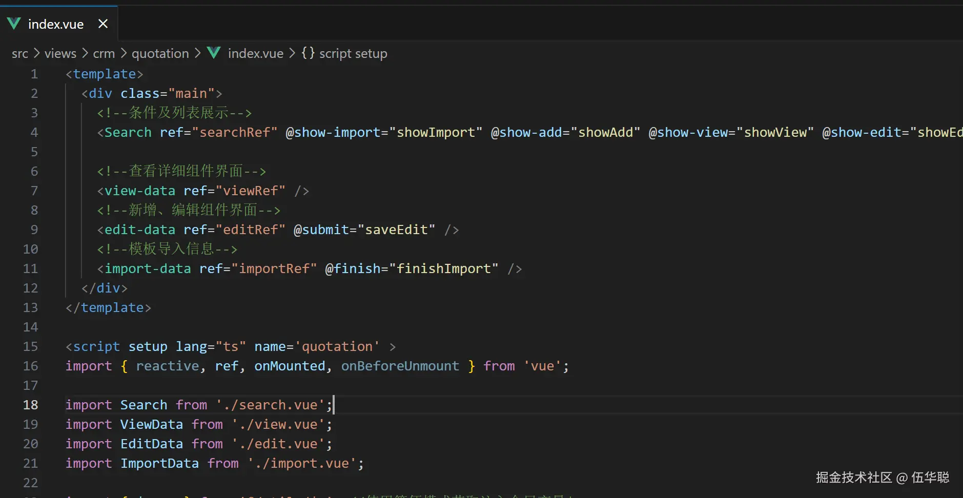
Task: Click line number 18 in the gutter
Action: (x=31, y=405)
